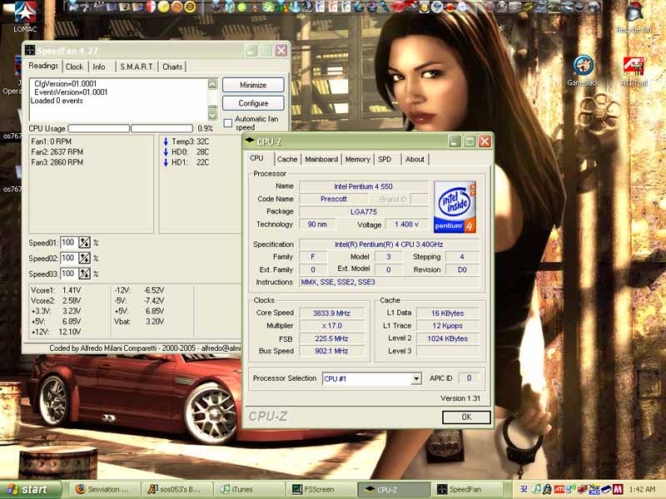
Task: Open the ATITool desktop shortcut
Action: (634, 67)
